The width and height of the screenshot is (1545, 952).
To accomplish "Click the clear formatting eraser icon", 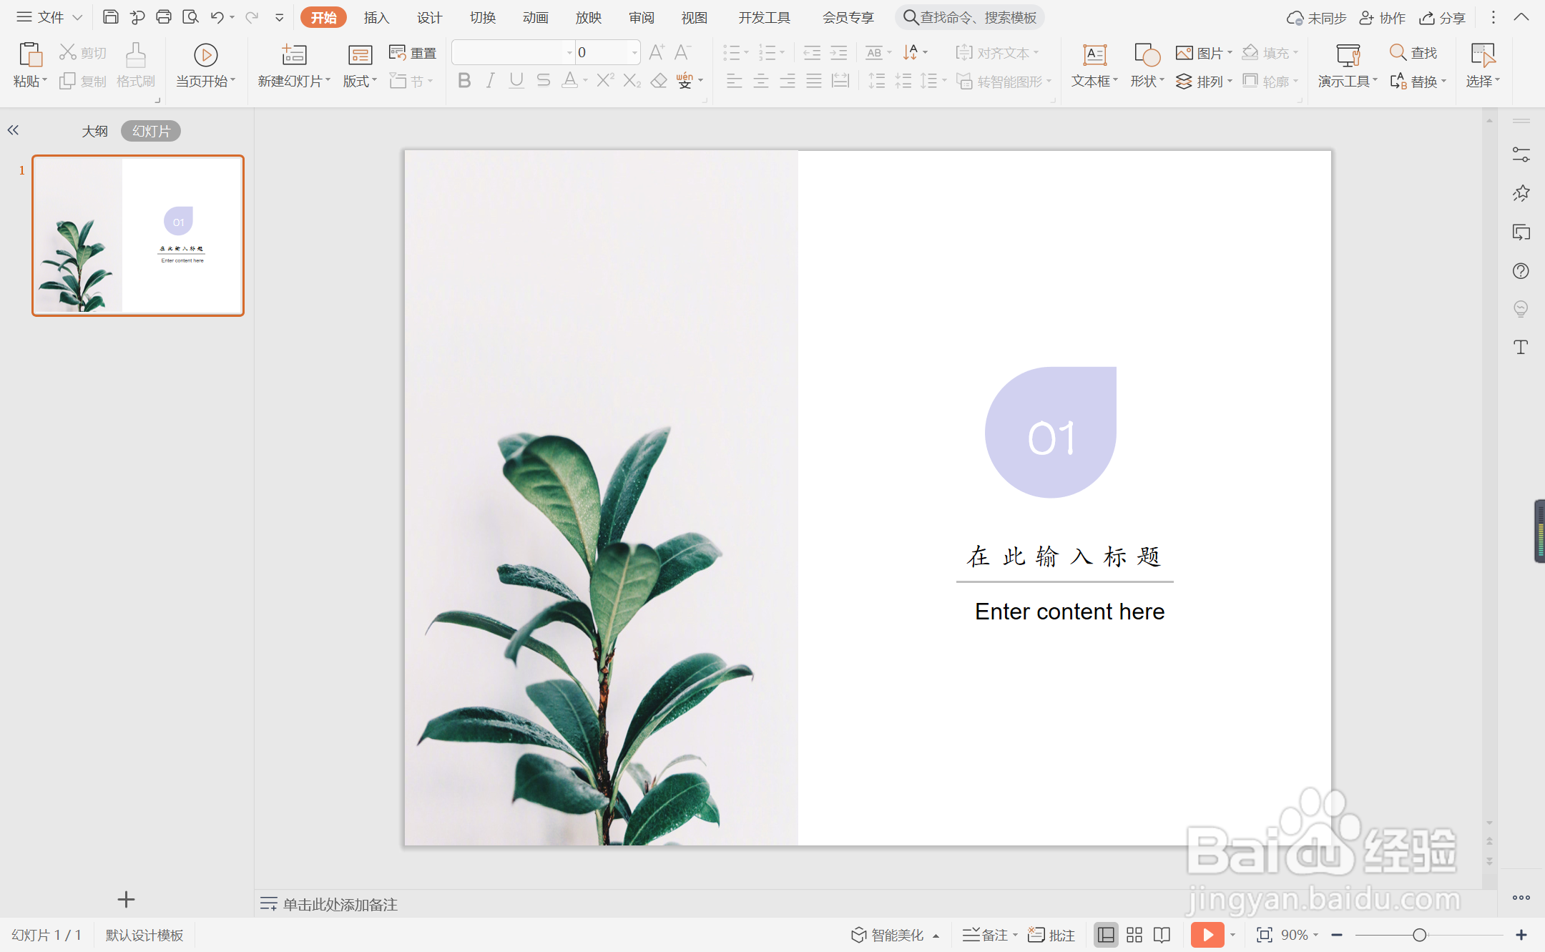I will (659, 81).
